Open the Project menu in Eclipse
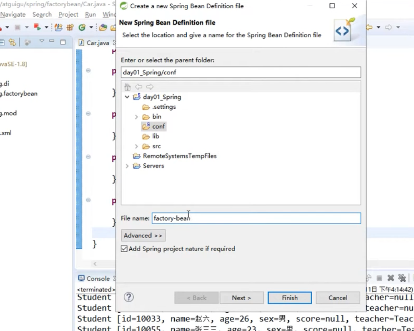 click(x=68, y=15)
